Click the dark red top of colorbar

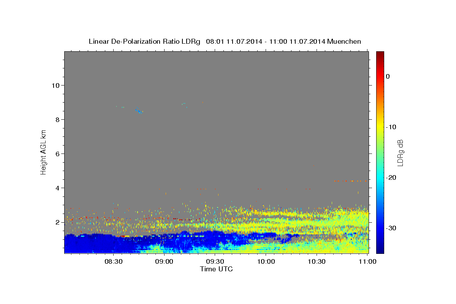tap(380, 54)
